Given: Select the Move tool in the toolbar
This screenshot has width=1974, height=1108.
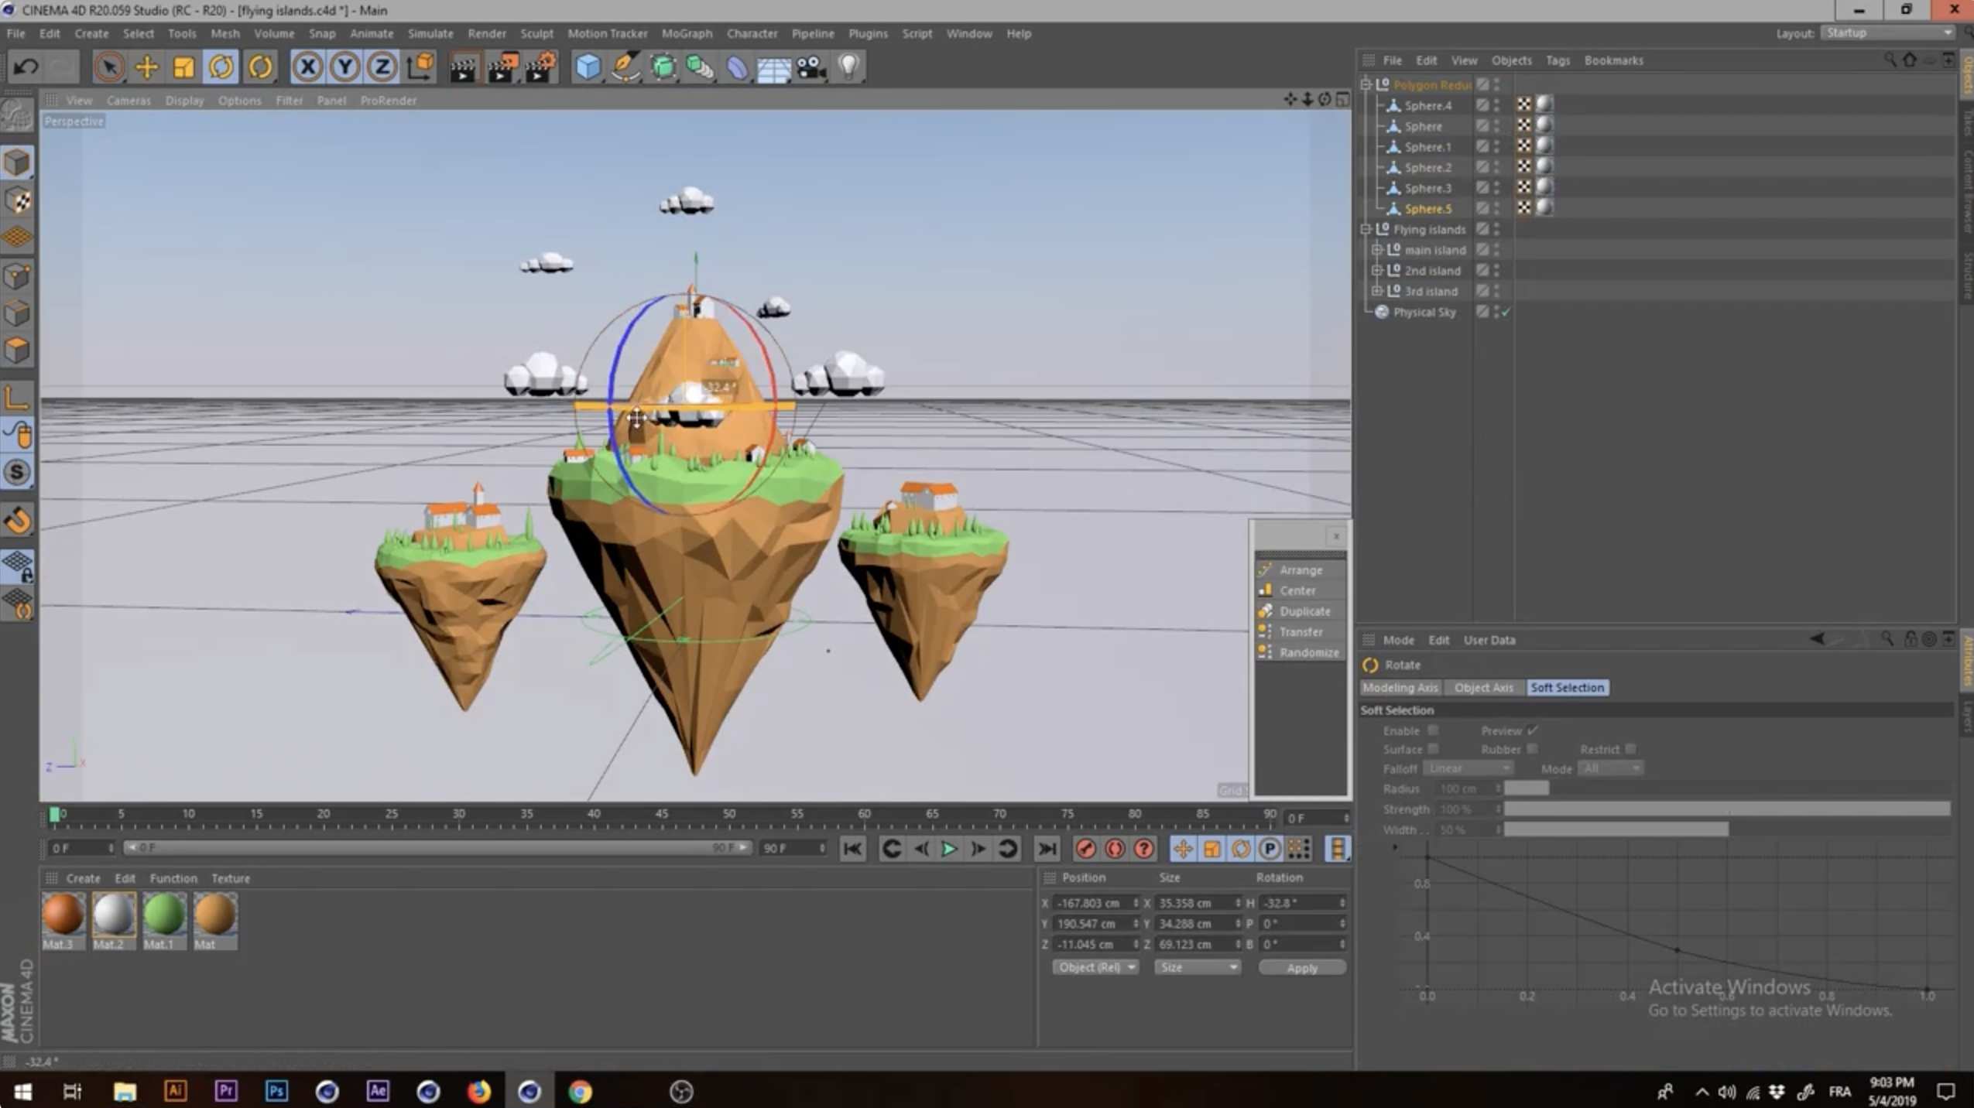Looking at the screenshot, I should [146, 67].
